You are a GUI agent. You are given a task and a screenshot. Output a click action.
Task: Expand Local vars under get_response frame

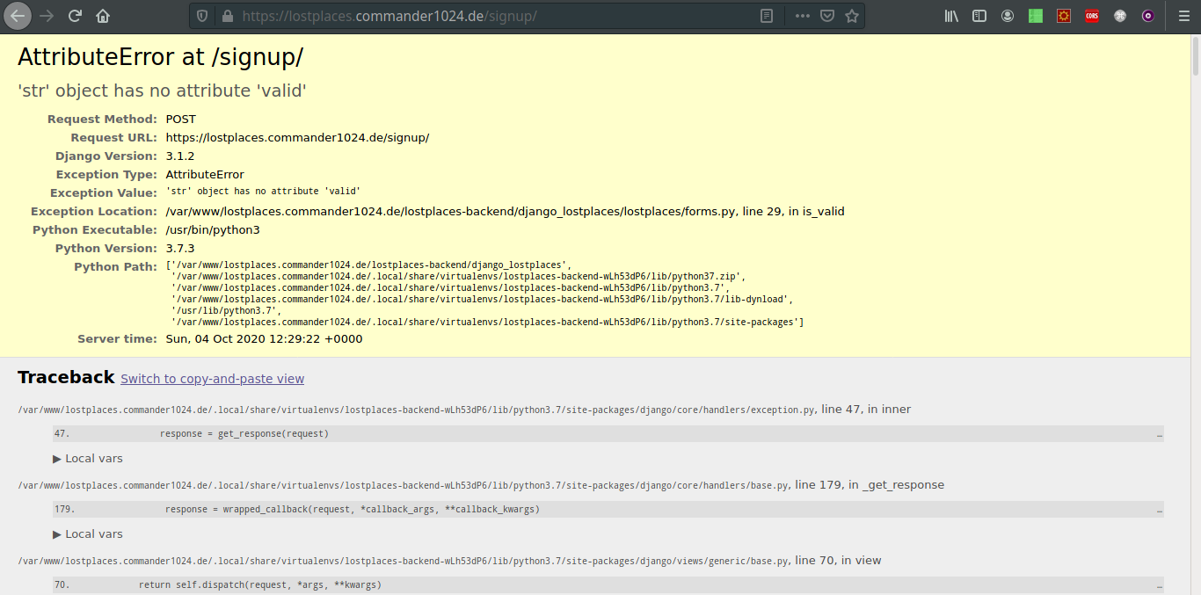click(x=88, y=459)
